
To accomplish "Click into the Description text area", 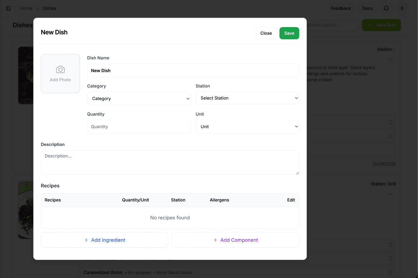I will click(x=170, y=163).
